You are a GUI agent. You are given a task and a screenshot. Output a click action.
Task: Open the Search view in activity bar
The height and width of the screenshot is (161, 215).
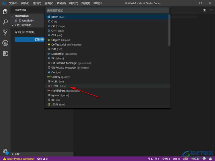[x=5, y=22]
